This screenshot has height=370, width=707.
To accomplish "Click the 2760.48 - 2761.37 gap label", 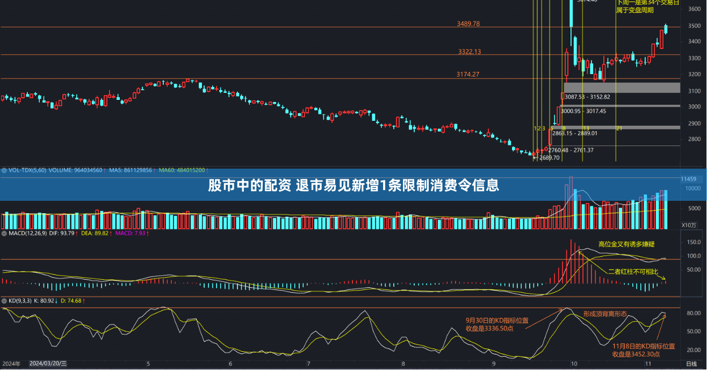I will [x=571, y=150].
